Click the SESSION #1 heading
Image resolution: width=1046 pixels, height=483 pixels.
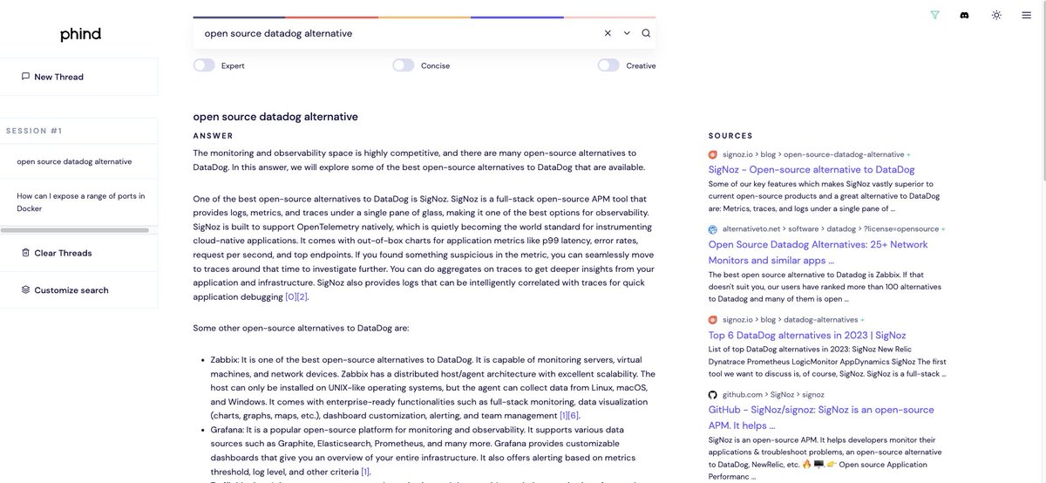coord(34,131)
